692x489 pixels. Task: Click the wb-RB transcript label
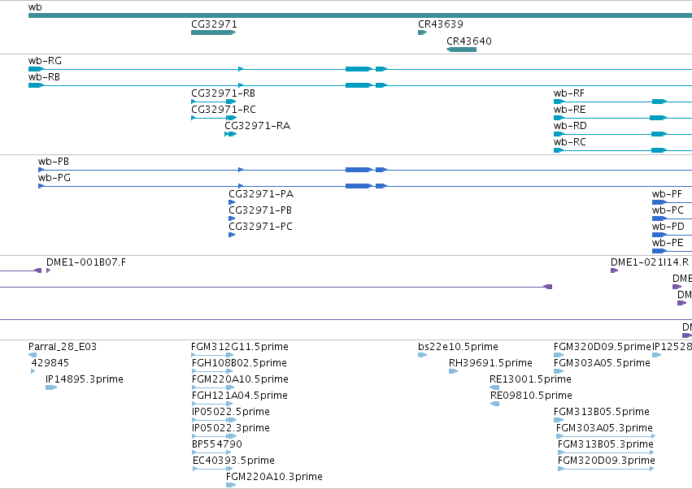(44, 77)
